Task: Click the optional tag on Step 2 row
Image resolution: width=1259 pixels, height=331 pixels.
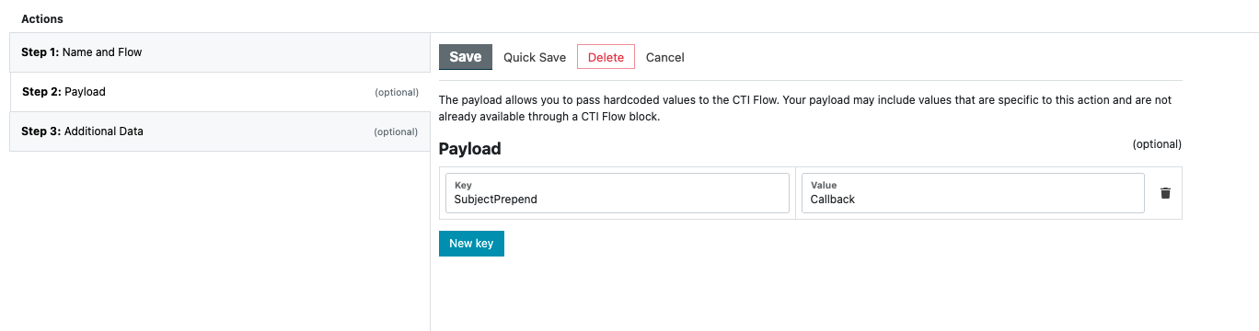Action: pos(397,93)
